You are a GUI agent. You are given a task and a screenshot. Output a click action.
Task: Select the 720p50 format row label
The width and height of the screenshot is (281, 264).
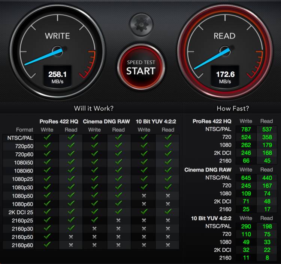[24, 146]
